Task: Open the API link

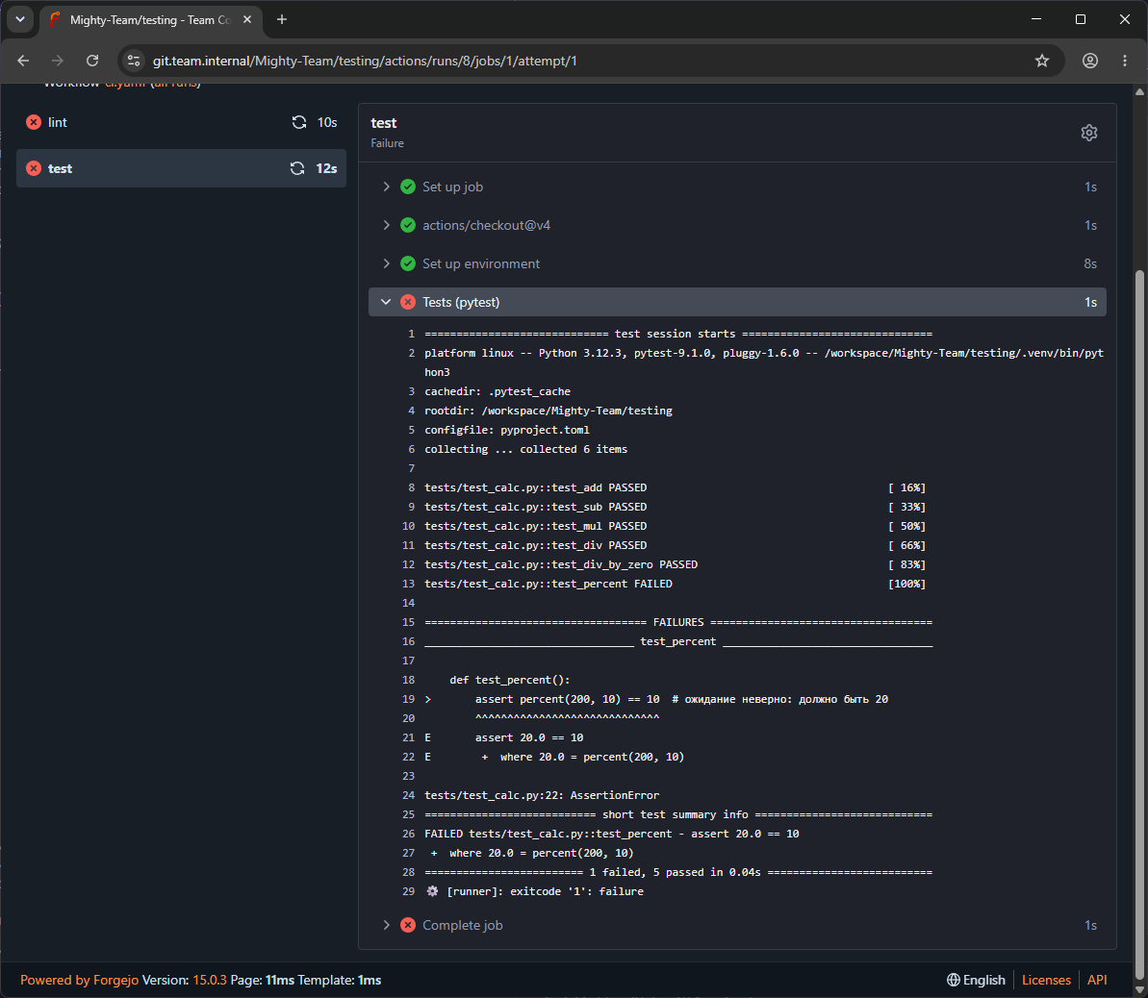Action: [x=1097, y=980]
